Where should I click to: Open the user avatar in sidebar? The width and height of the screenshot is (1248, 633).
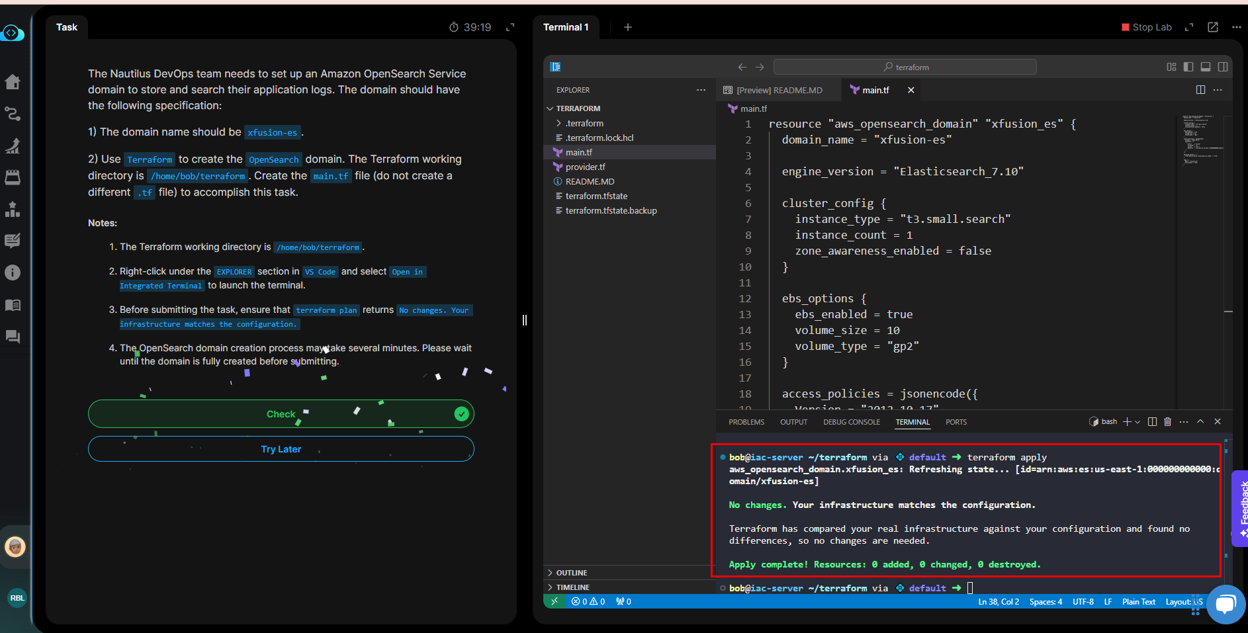tap(15, 547)
